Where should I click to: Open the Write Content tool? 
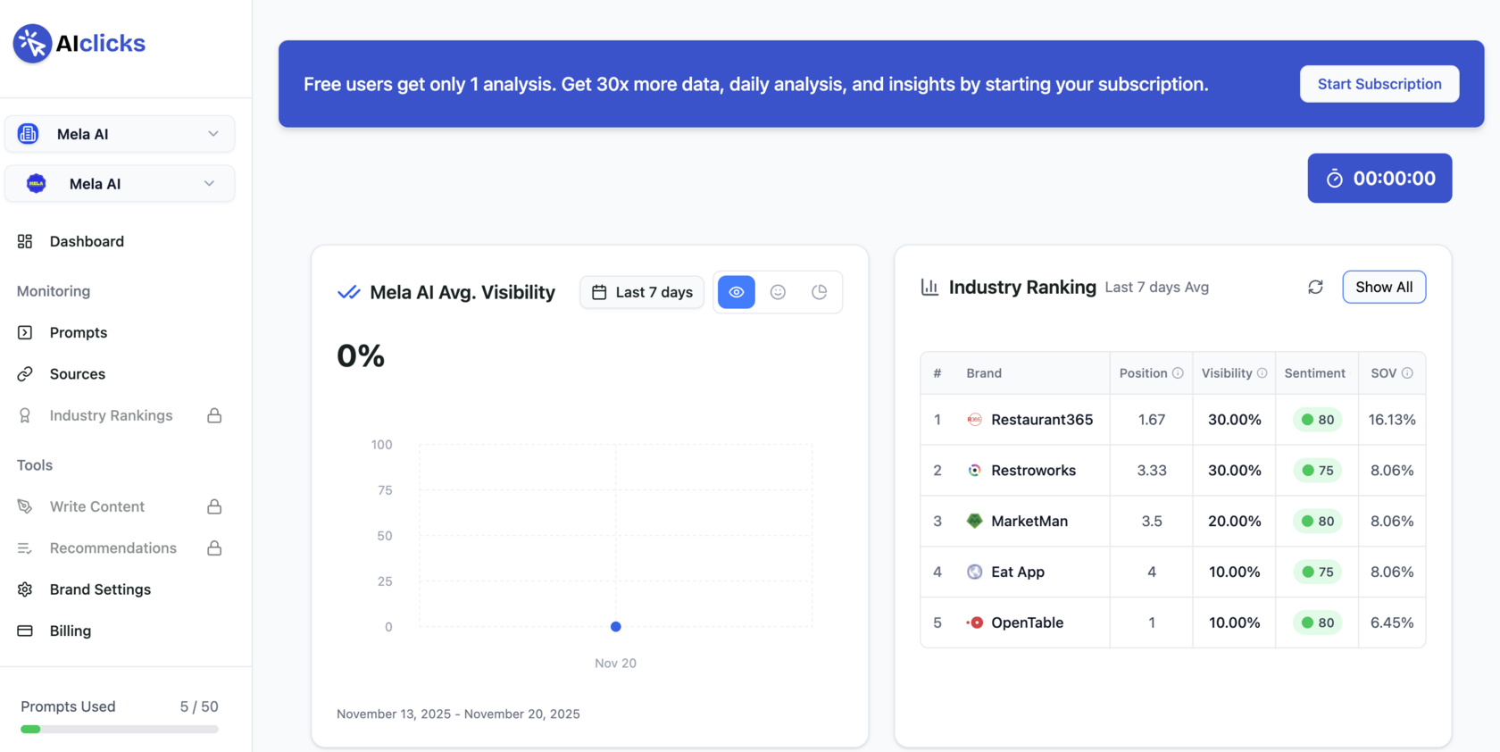pyautogui.click(x=97, y=506)
